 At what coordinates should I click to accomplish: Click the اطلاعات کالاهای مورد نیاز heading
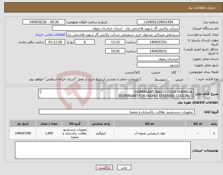(x=198, y=102)
